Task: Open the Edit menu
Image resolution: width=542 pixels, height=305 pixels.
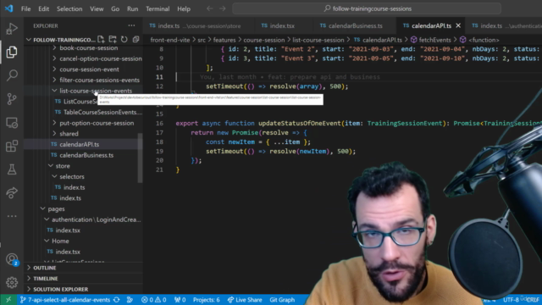Action: 43,8
